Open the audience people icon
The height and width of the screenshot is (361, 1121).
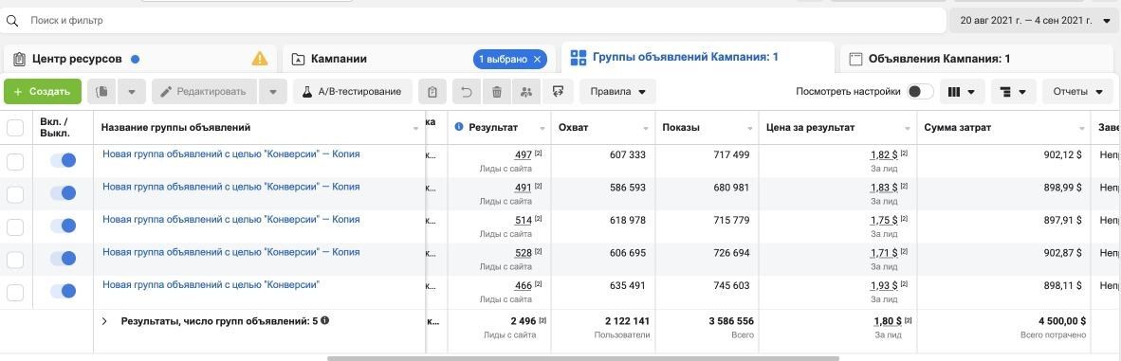point(527,92)
